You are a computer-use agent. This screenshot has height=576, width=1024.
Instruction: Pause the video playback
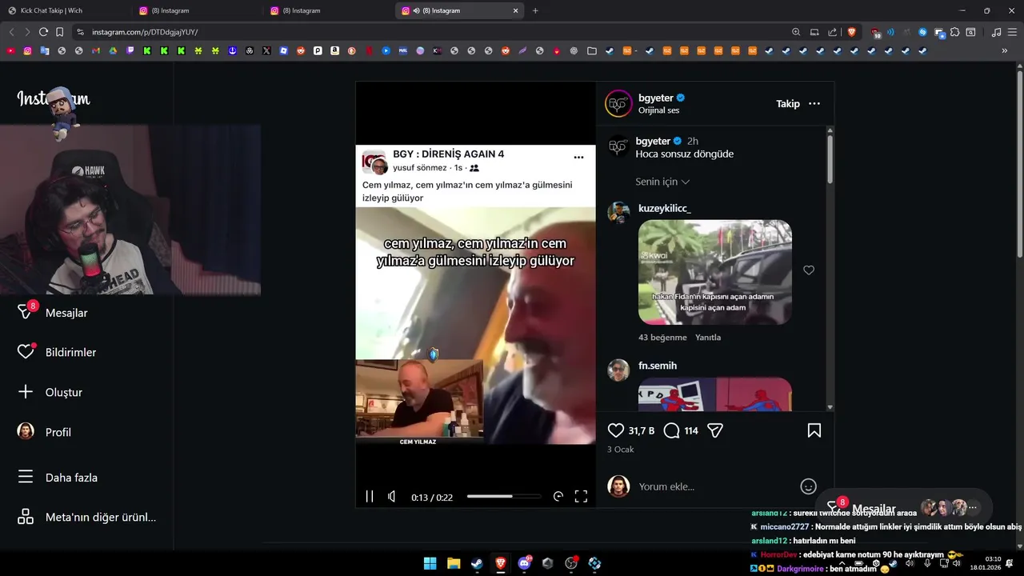click(x=370, y=497)
